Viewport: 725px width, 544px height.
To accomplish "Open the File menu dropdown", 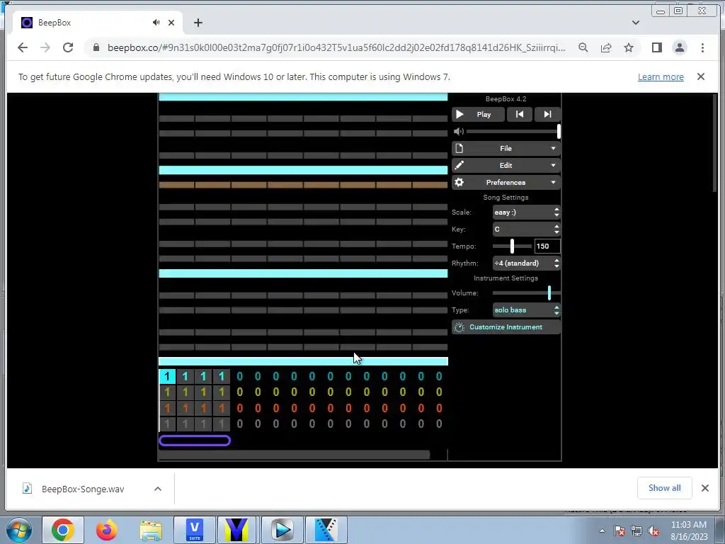I will tap(506, 149).
